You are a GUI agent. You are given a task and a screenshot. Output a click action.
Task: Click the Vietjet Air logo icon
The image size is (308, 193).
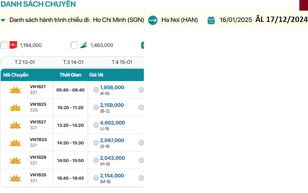click(13, 45)
